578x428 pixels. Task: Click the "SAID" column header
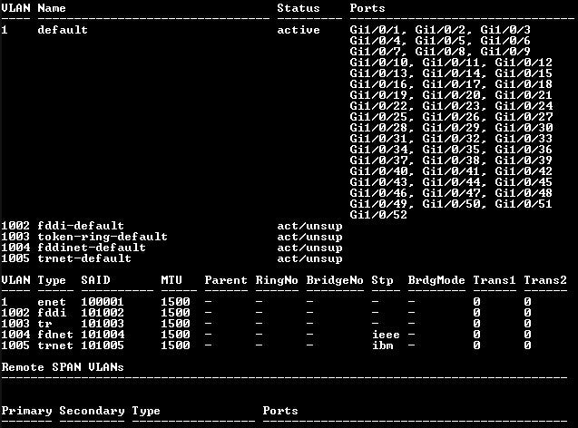tap(95, 280)
